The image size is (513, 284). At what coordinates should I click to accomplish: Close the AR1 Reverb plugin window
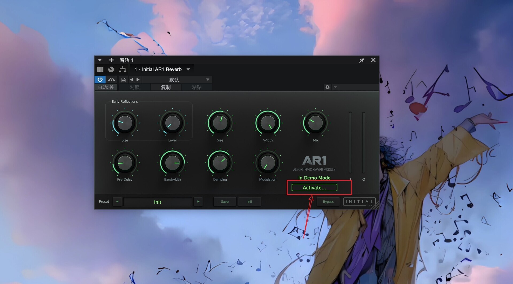373,60
